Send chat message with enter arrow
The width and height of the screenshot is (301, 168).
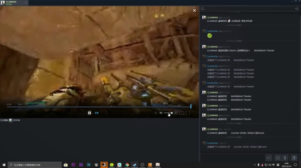click(269, 158)
